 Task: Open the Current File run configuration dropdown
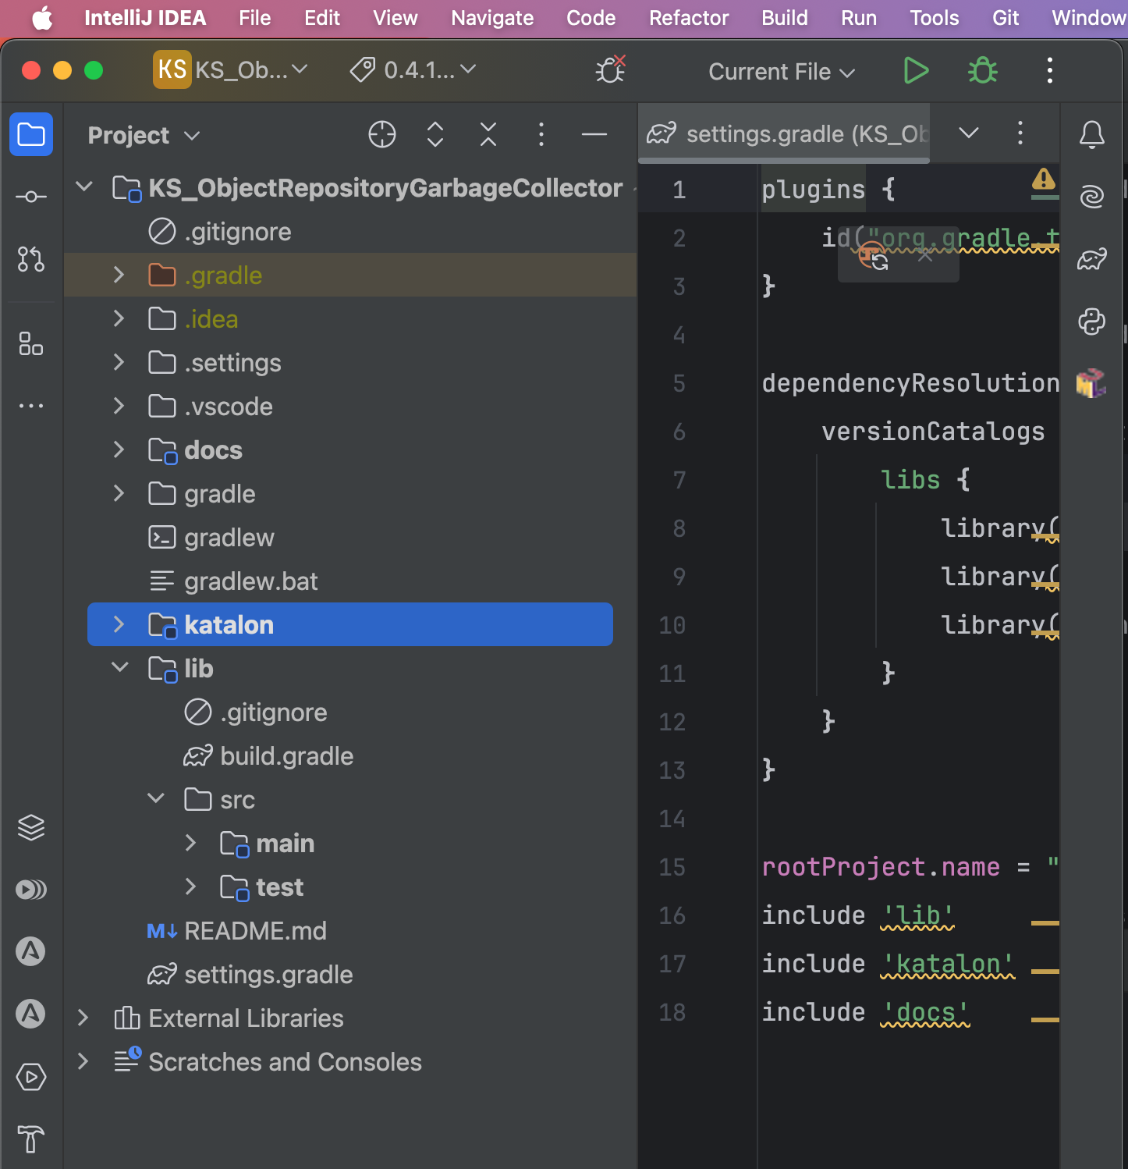pos(782,72)
